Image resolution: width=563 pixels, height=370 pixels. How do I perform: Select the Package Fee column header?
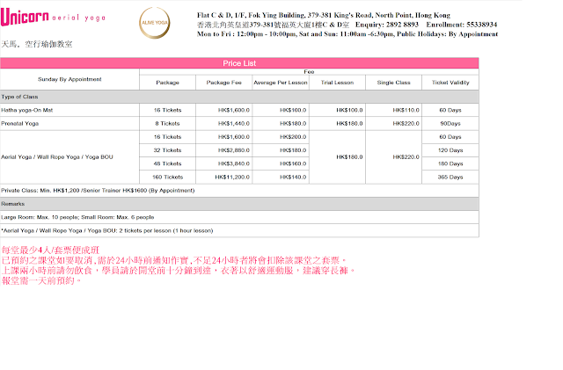point(224,83)
